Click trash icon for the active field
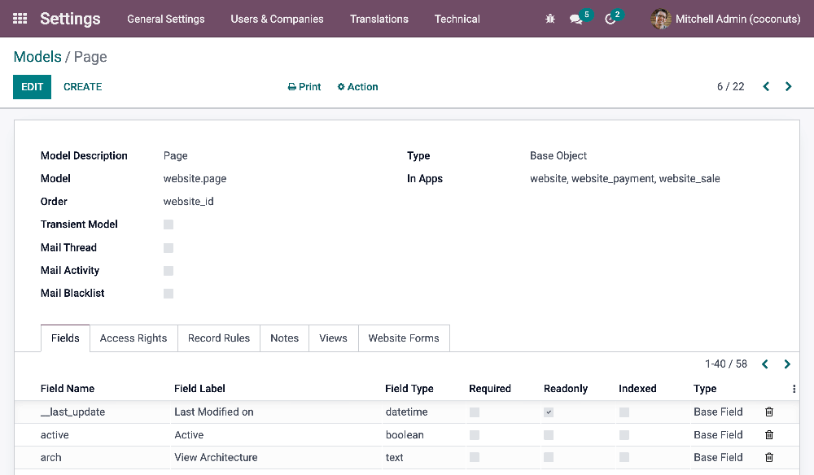The image size is (814, 475). (x=769, y=435)
